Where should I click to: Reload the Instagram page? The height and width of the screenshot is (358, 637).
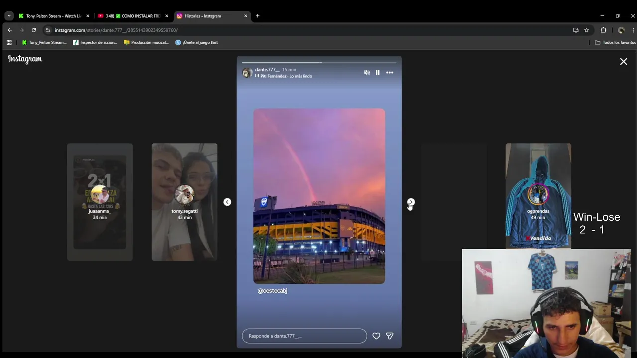pos(34,30)
